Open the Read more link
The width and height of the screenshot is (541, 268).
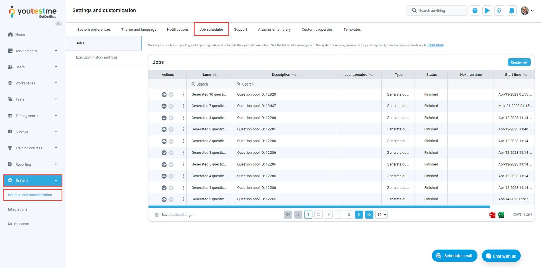point(436,45)
